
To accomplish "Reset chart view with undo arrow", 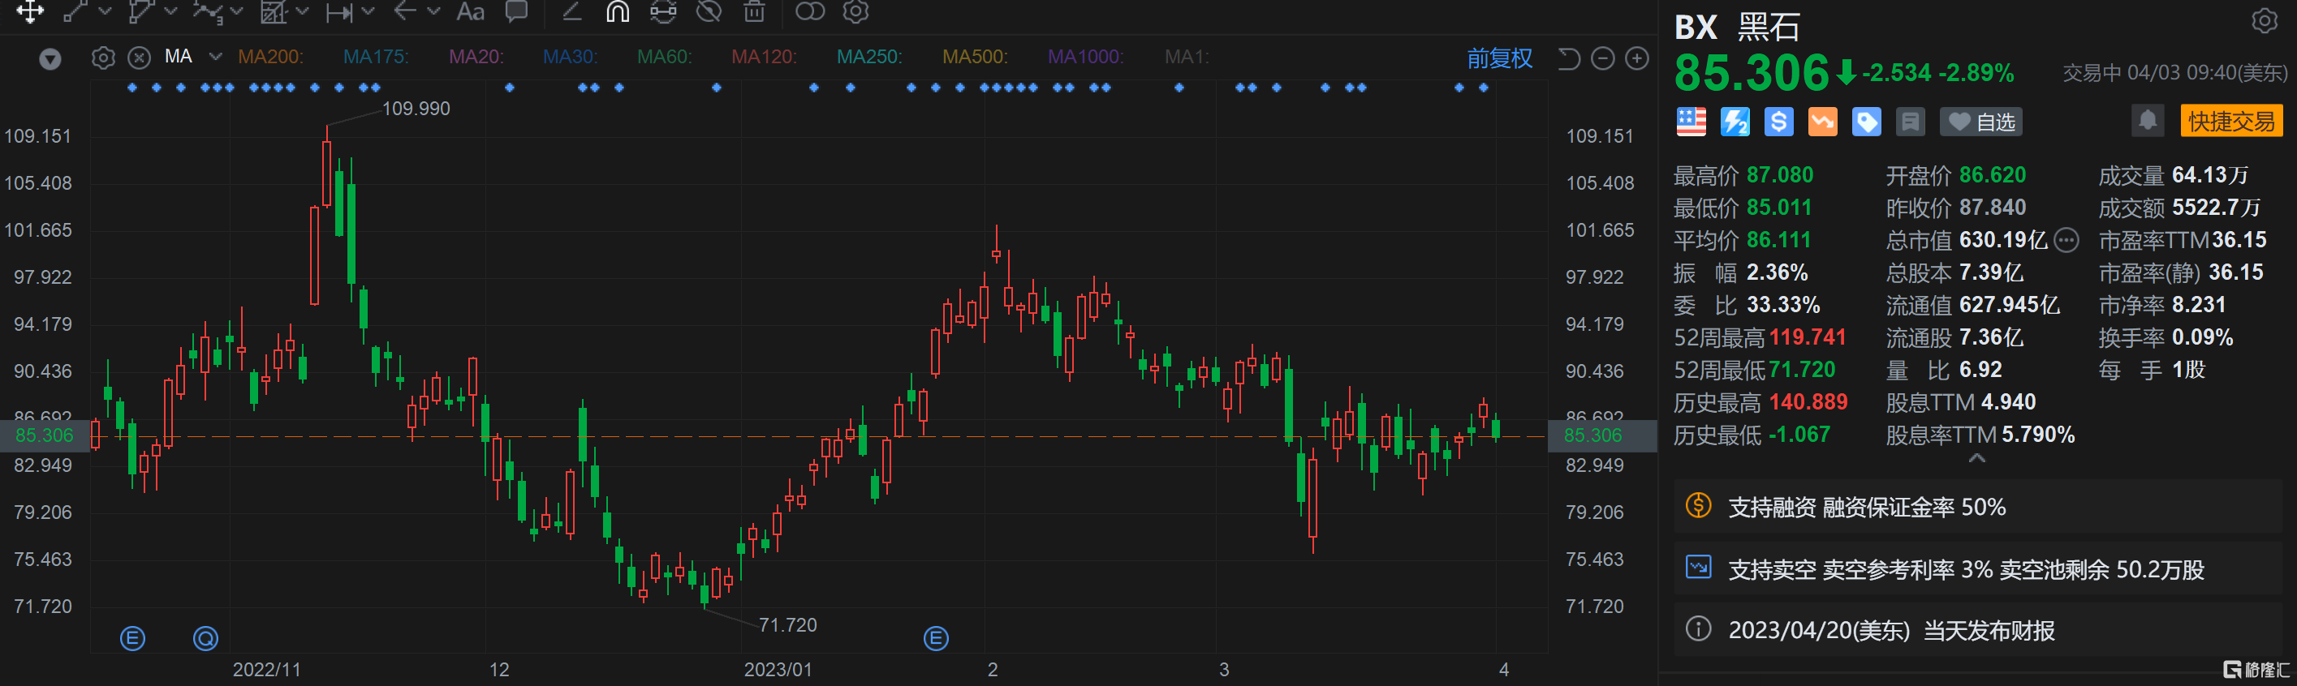I will tap(1568, 59).
